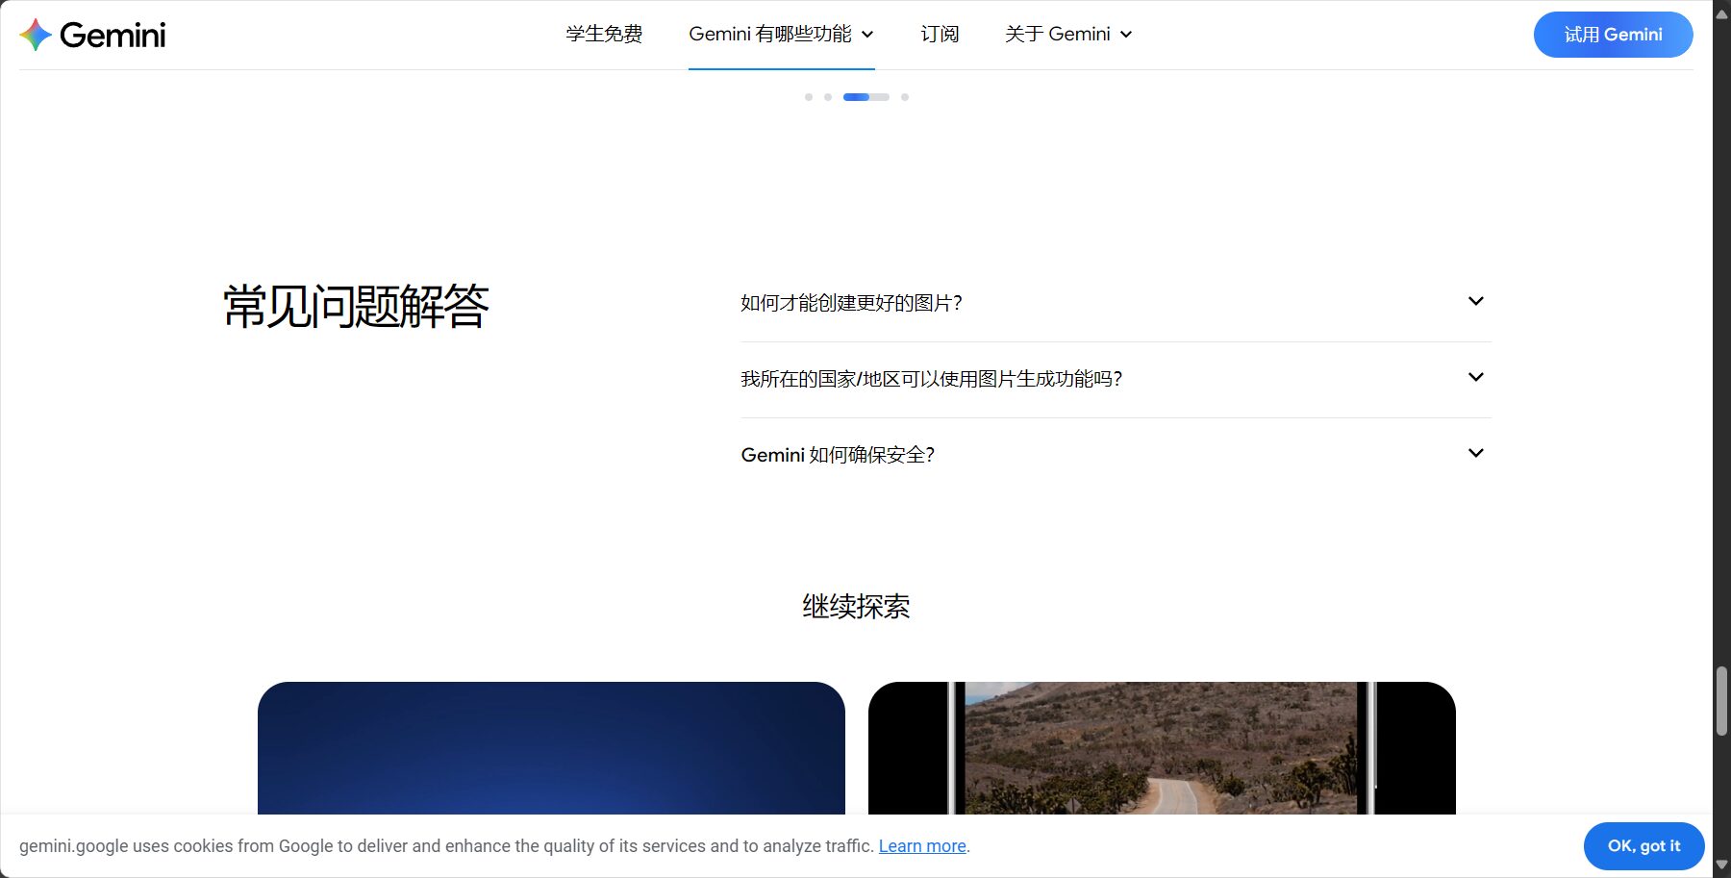This screenshot has width=1731, height=878.
Task: Click the 如何才能创建更好的图片? text
Action: [851, 303]
